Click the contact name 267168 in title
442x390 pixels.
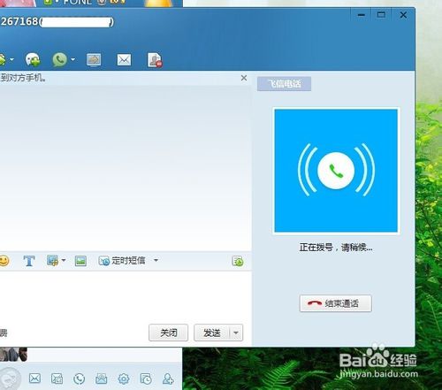[19, 21]
